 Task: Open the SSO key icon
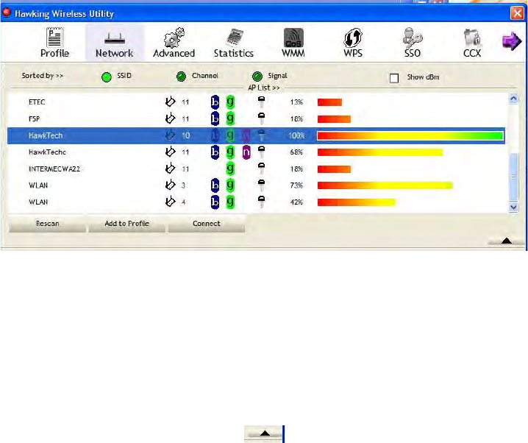point(413,37)
